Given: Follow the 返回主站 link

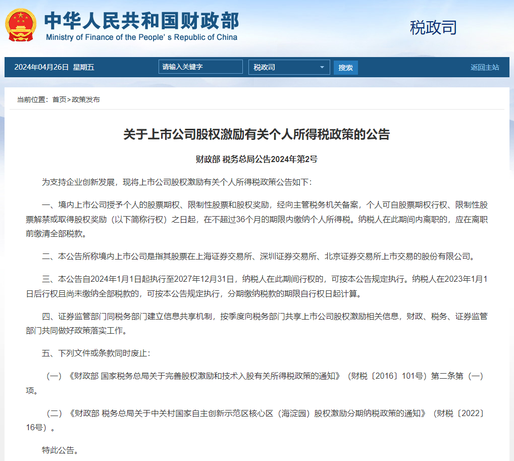Looking at the screenshot, I should pos(485,67).
